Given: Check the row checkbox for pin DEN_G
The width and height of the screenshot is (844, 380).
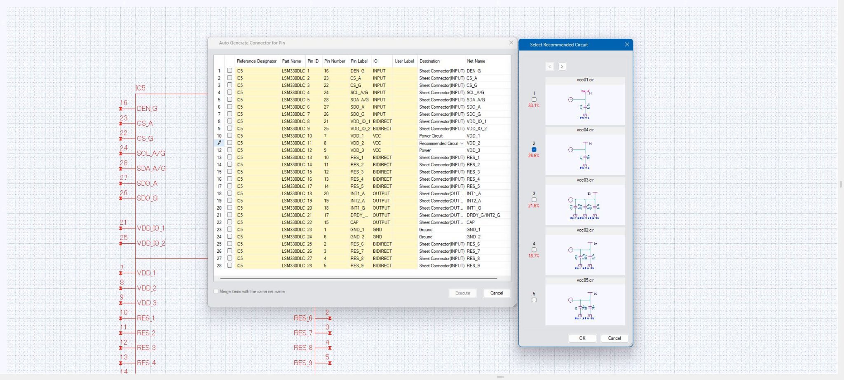Looking at the screenshot, I should (x=230, y=70).
